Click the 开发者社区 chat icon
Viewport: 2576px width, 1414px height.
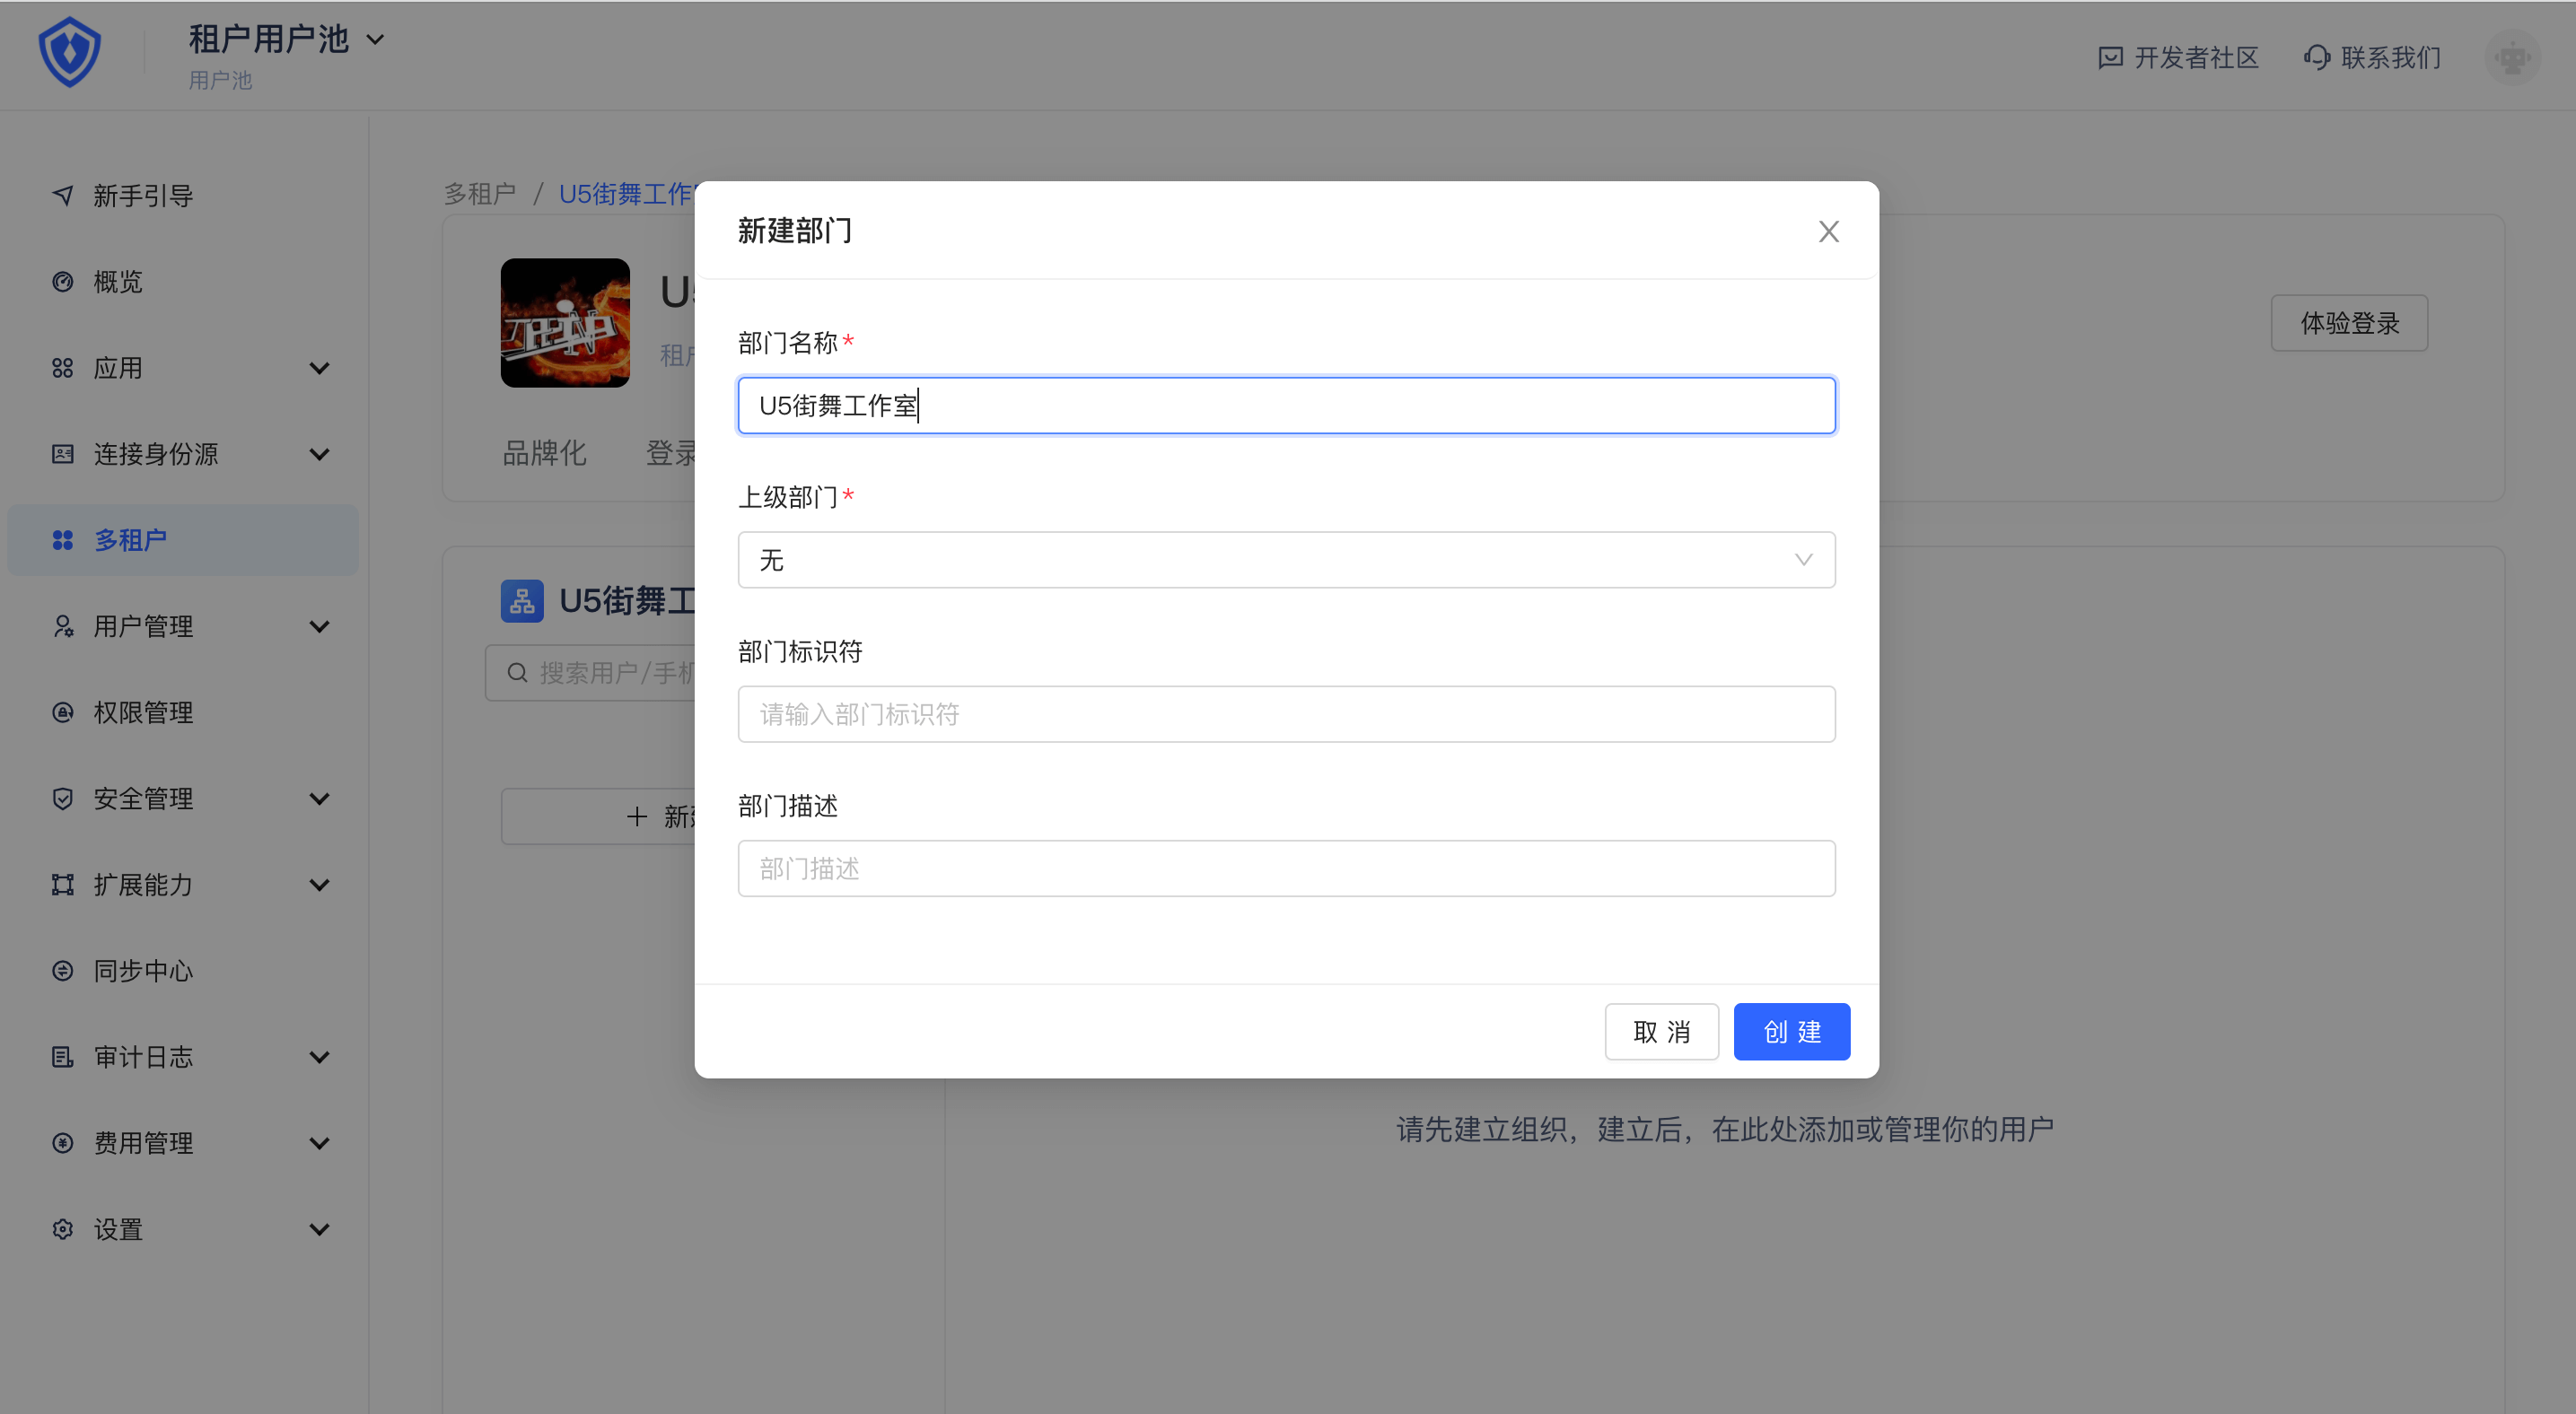point(2110,58)
